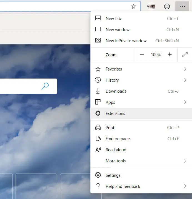Click the Ctrl+J shortcut text
The height and width of the screenshot is (199, 192).
pos(173,91)
